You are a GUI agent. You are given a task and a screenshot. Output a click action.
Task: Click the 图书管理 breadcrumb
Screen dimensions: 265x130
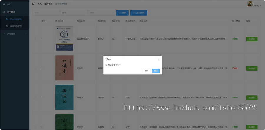(x=48, y=4)
